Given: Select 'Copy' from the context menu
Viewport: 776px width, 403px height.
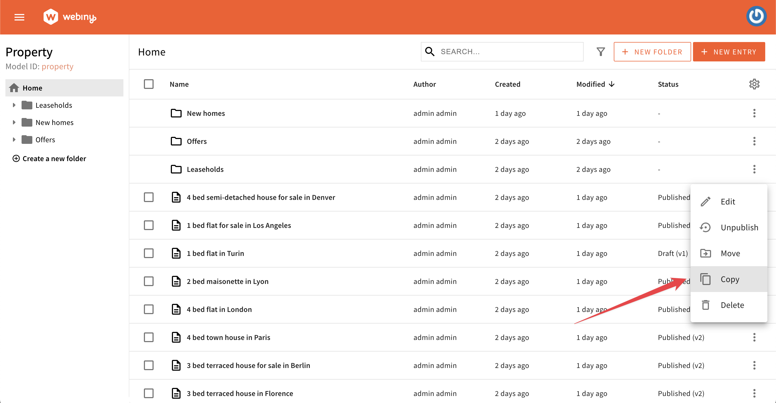Looking at the screenshot, I should coord(729,279).
